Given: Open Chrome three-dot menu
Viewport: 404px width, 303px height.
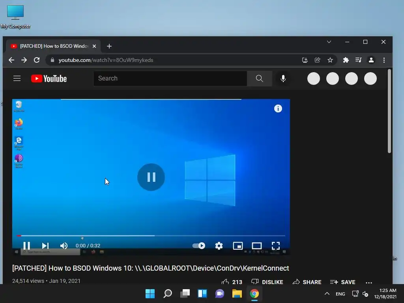Looking at the screenshot, I should click(x=384, y=60).
